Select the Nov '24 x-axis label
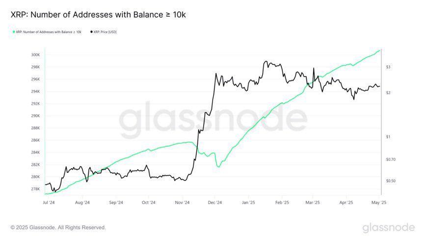This screenshot has height=240, width=426. [182, 202]
